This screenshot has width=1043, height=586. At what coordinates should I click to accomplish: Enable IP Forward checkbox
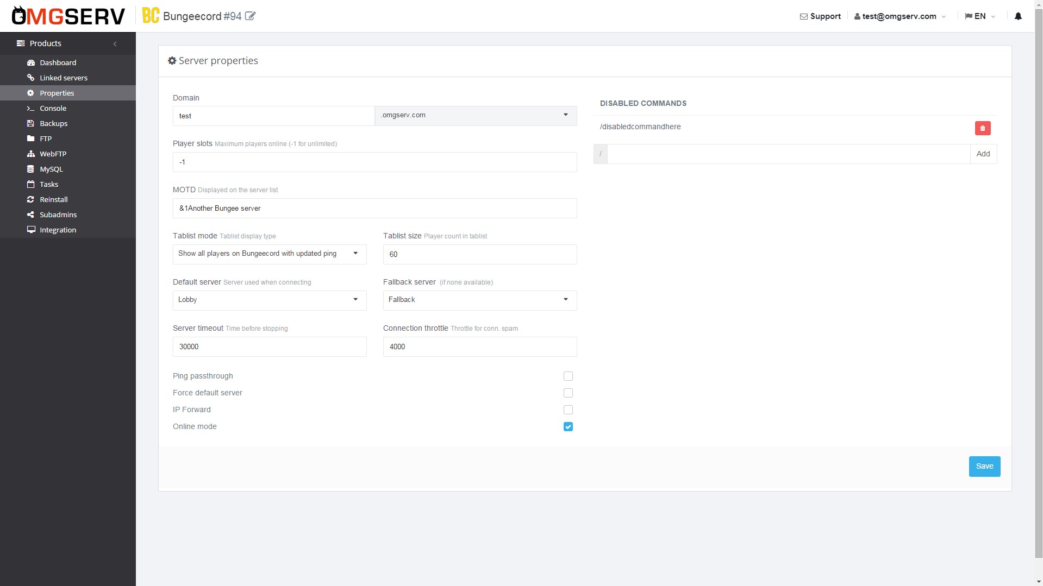(x=568, y=409)
